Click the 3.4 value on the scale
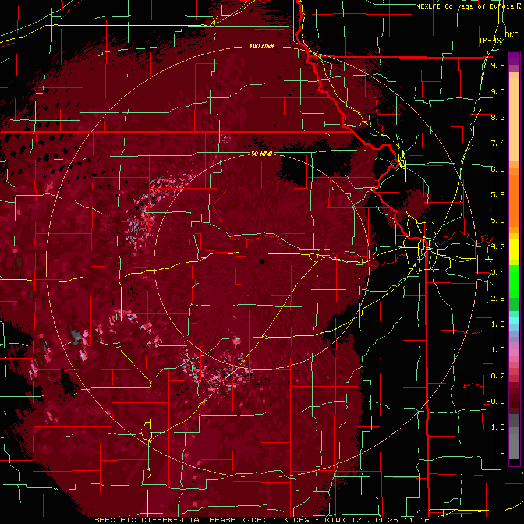The image size is (524, 524). coord(498,272)
